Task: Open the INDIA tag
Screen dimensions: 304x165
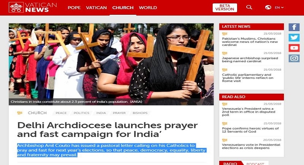Action: (x=101, y=113)
